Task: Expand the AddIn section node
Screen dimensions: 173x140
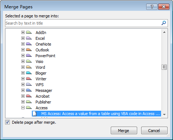Action: click(23, 32)
